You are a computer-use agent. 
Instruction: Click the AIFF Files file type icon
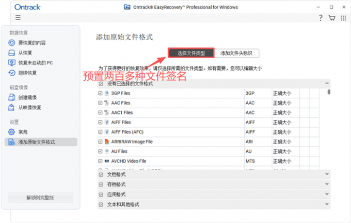click(x=107, y=122)
